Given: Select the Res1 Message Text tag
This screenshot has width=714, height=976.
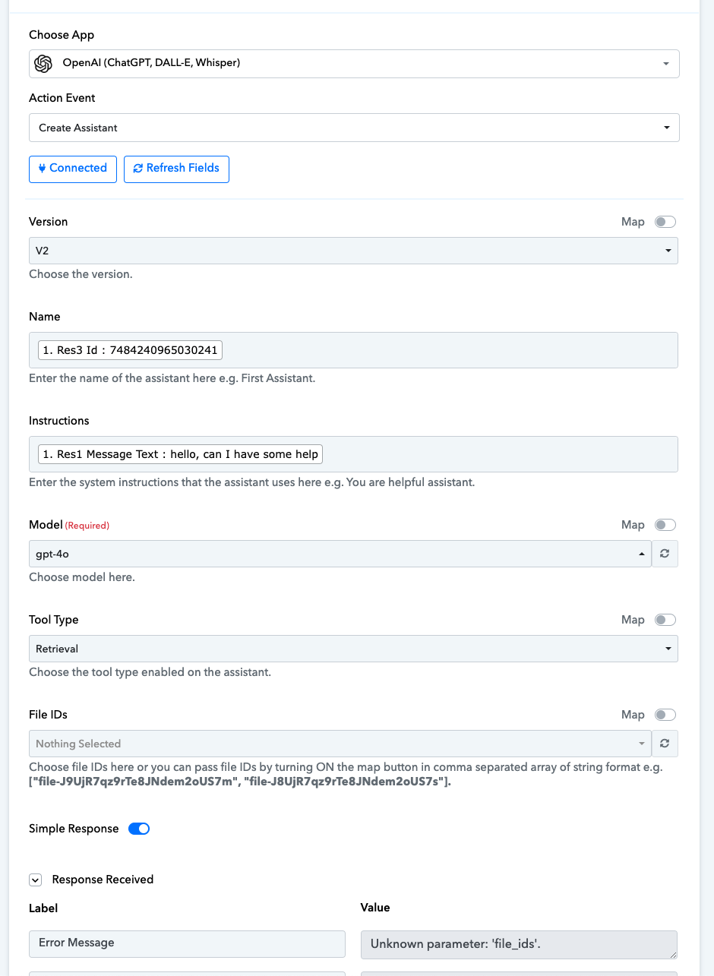Looking at the screenshot, I should pos(180,454).
